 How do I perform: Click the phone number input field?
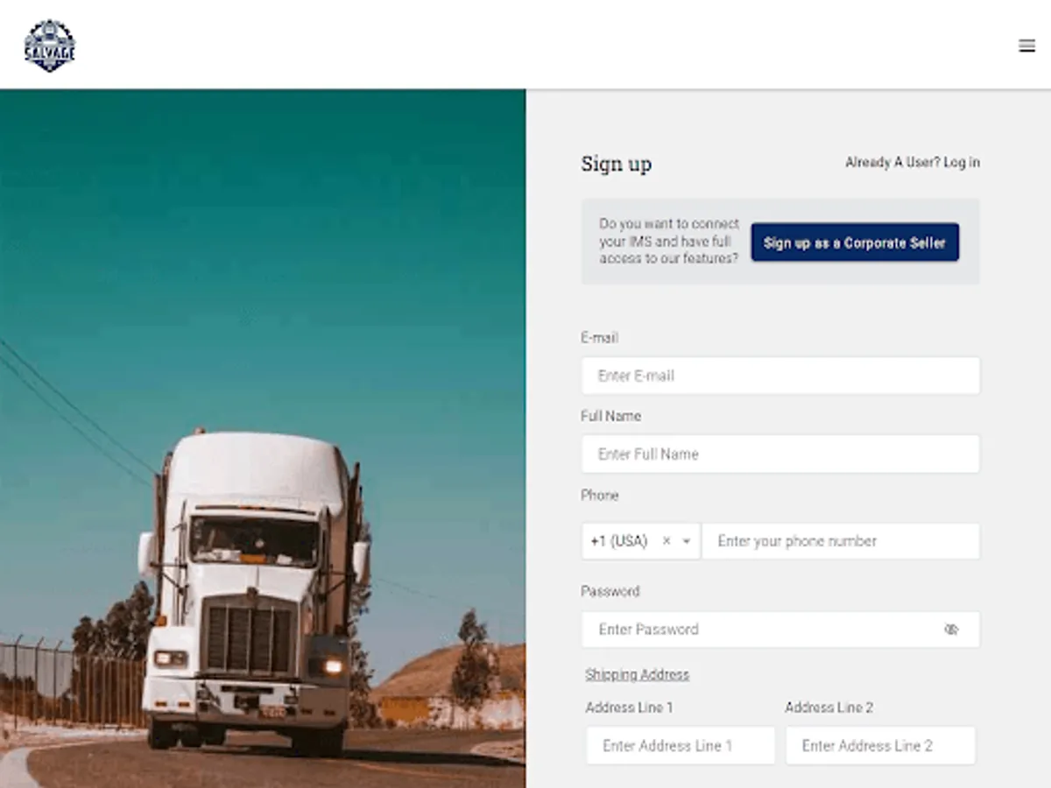click(x=841, y=541)
